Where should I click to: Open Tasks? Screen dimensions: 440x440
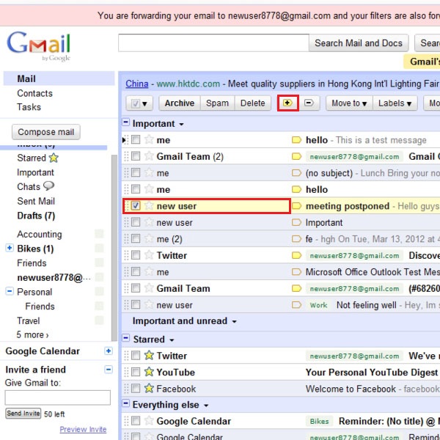tap(29, 107)
